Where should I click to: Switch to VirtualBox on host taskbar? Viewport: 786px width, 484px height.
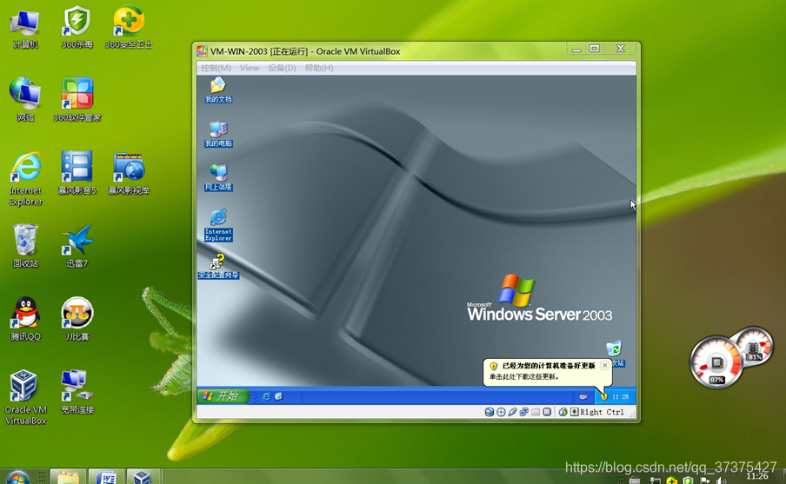click(x=143, y=477)
